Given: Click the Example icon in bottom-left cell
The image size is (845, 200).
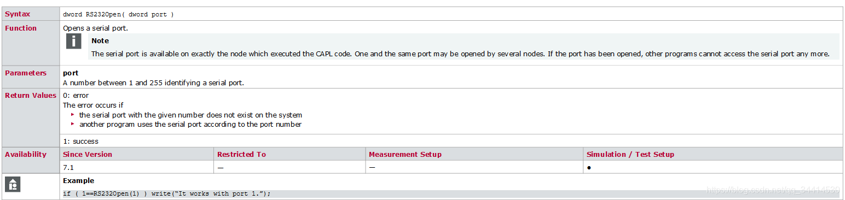Looking at the screenshot, I should 13,184.
